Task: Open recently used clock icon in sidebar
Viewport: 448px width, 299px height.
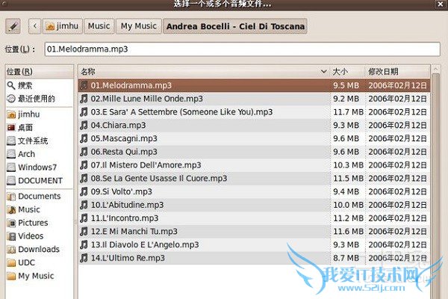Action: (11, 99)
